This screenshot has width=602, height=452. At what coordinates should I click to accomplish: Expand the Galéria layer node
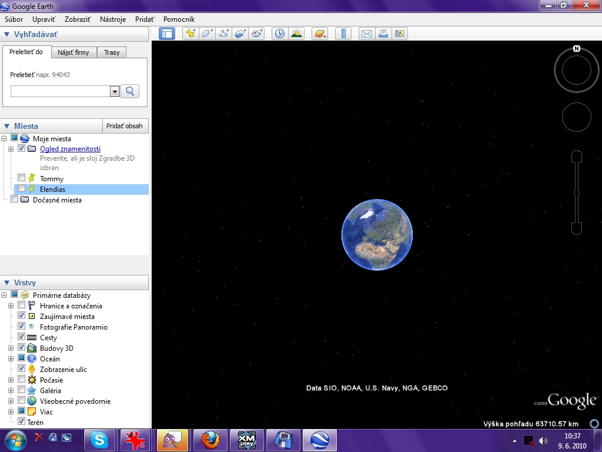coord(11,391)
